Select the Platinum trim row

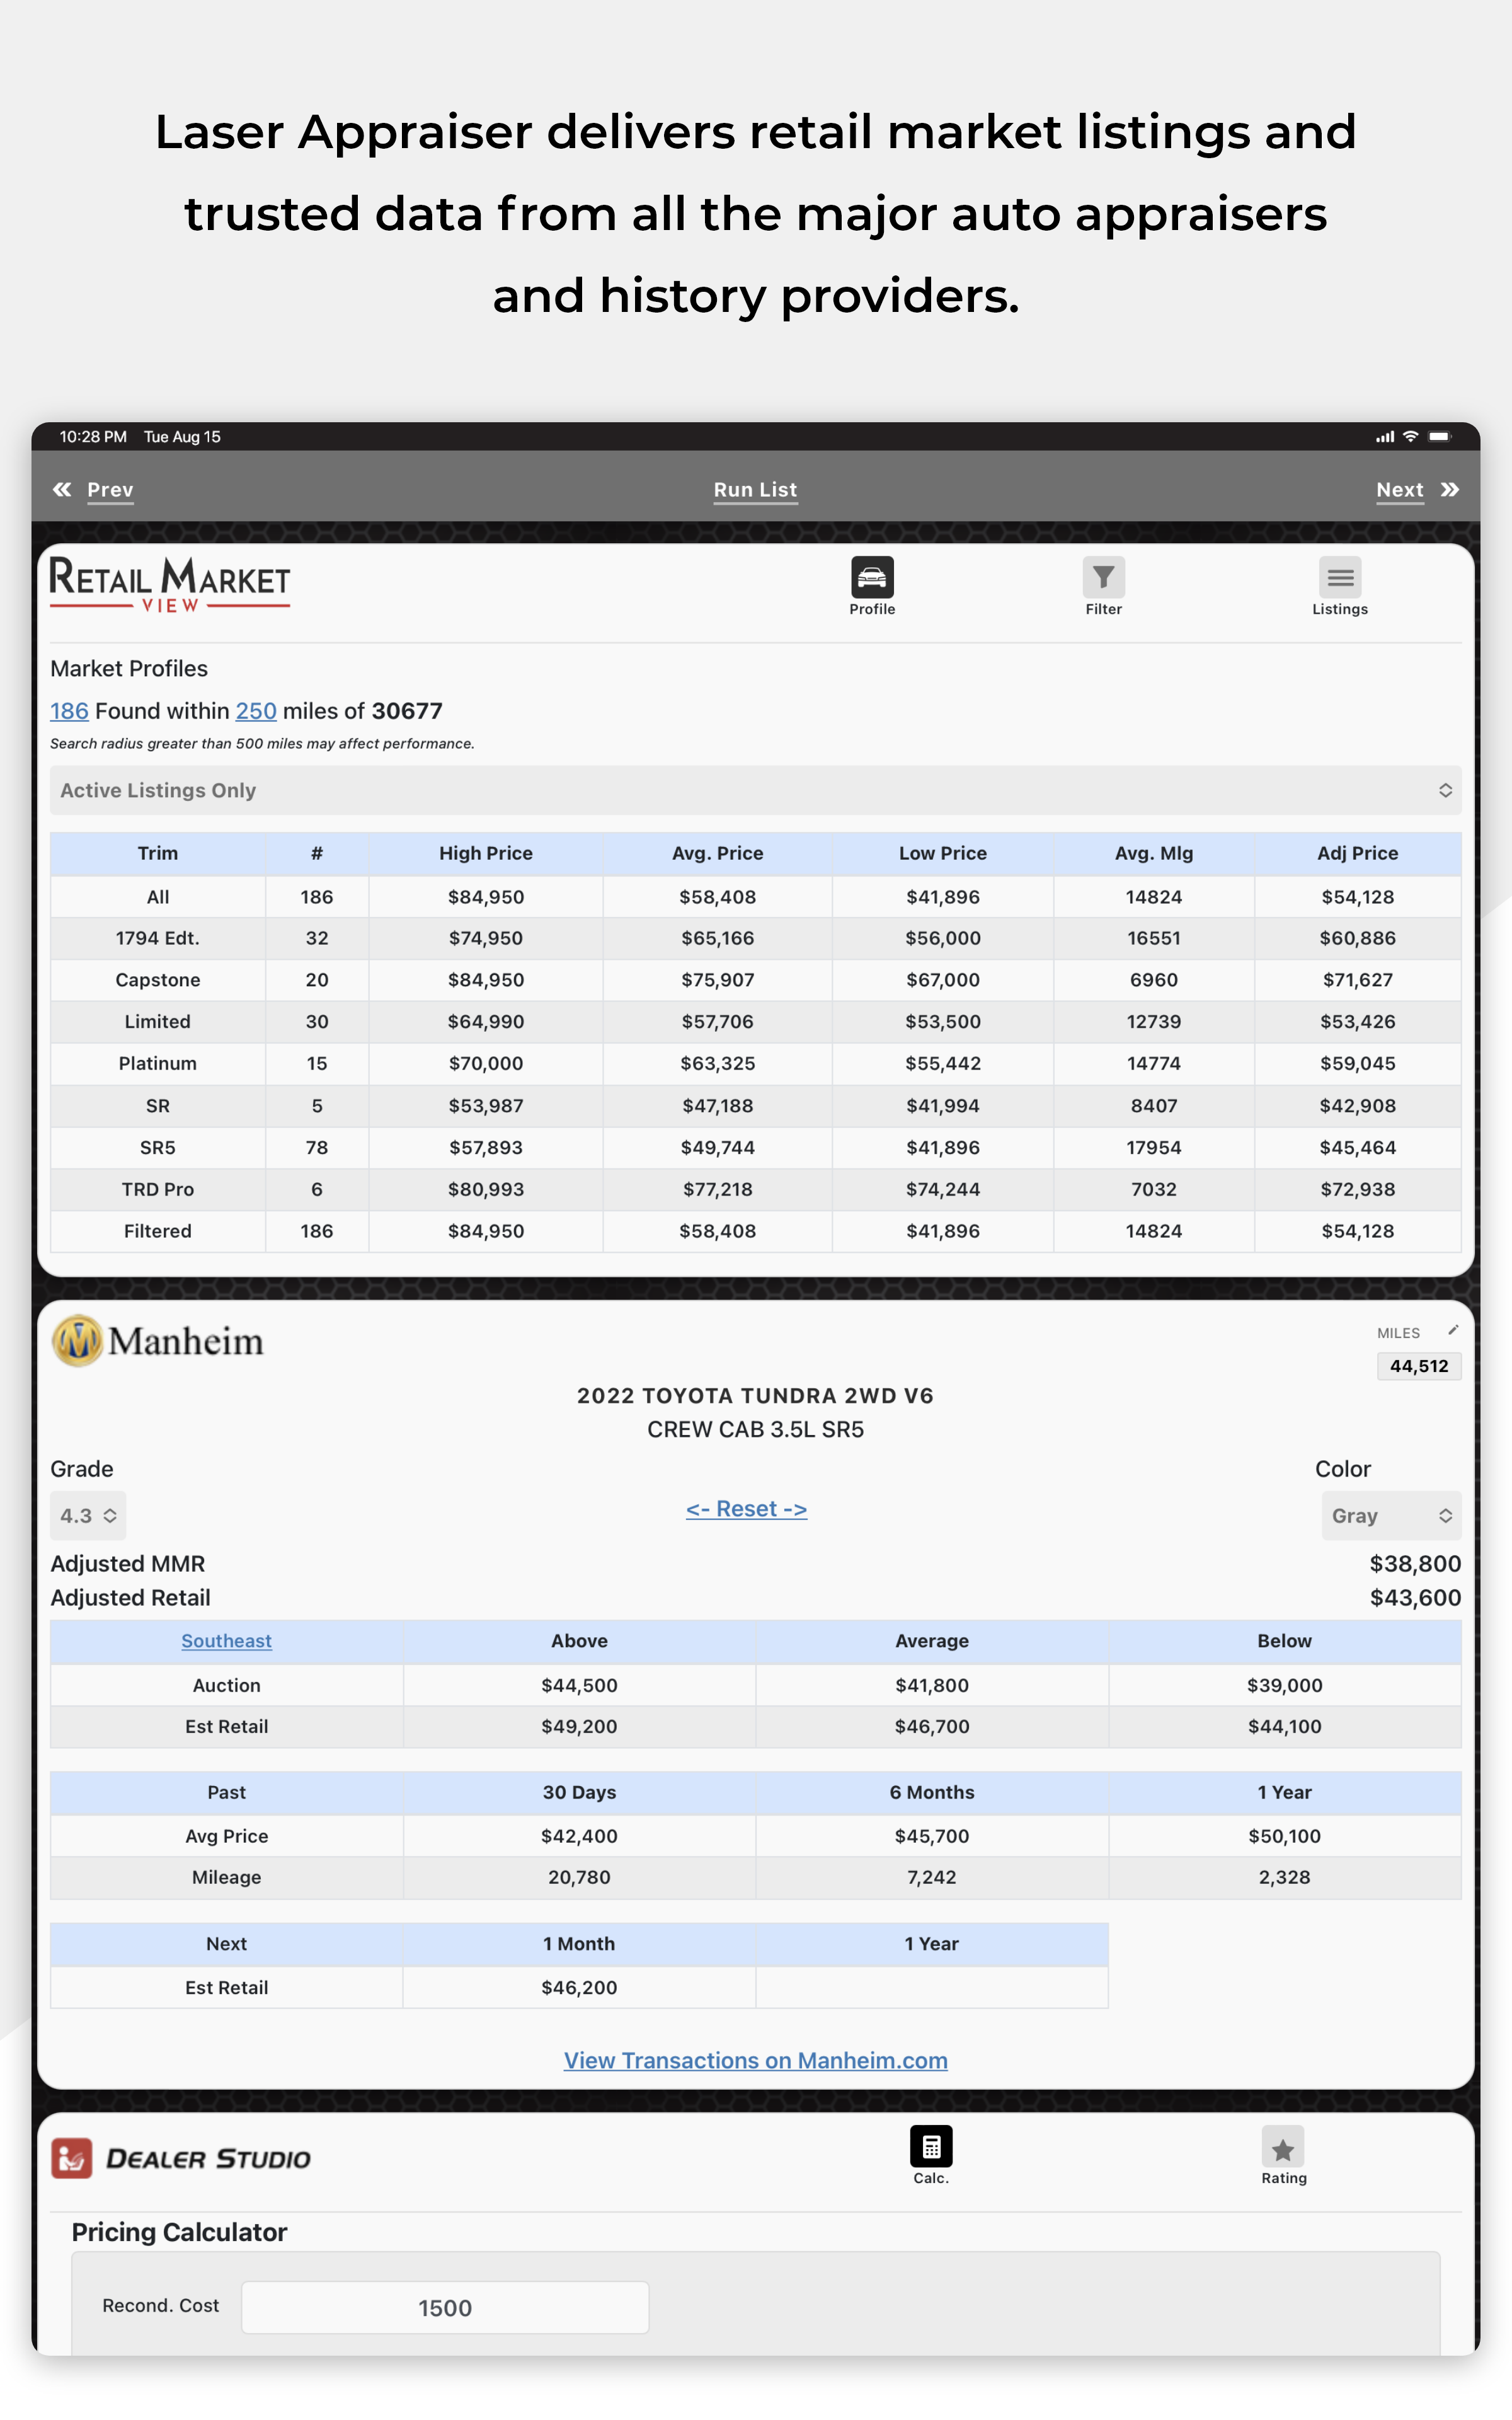[x=755, y=1063]
